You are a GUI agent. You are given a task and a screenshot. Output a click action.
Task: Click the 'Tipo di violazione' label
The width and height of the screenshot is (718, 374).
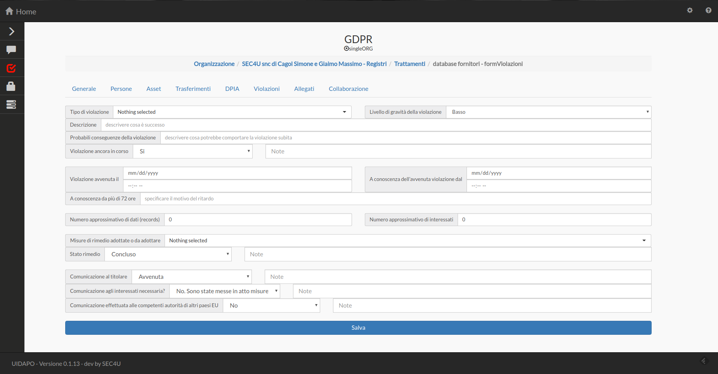(x=89, y=112)
